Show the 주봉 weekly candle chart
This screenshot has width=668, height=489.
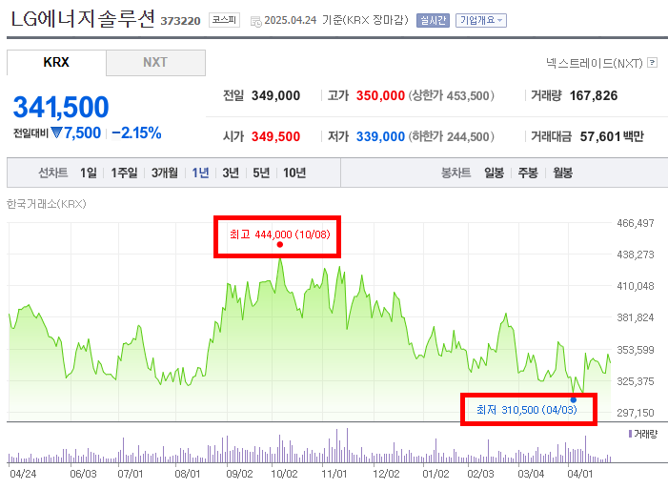(528, 173)
